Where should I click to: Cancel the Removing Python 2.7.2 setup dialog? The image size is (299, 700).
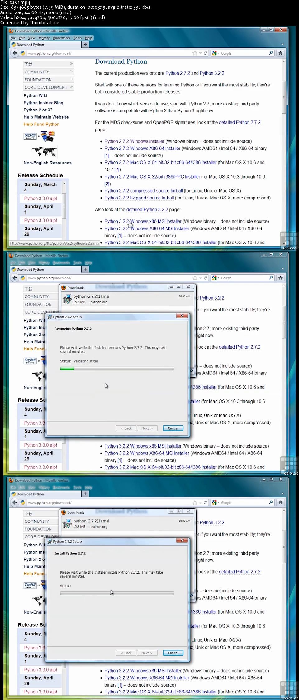tap(173, 428)
